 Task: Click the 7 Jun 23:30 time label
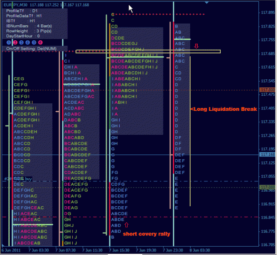pyautogui.click(x=173, y=250)
